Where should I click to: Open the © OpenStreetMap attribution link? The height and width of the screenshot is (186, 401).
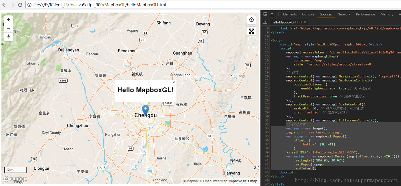tap(213, 181)
